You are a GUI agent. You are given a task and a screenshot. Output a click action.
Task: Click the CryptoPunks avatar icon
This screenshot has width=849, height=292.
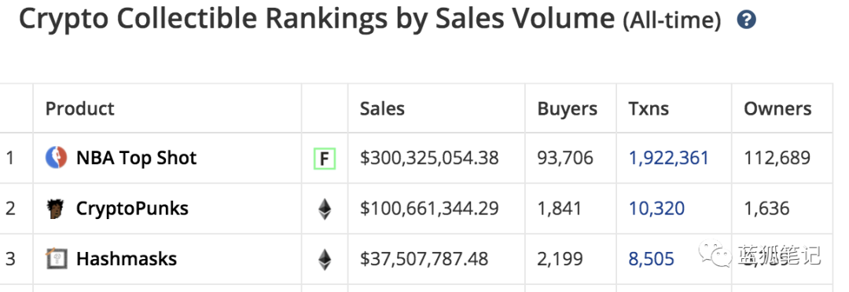(56, 209)
